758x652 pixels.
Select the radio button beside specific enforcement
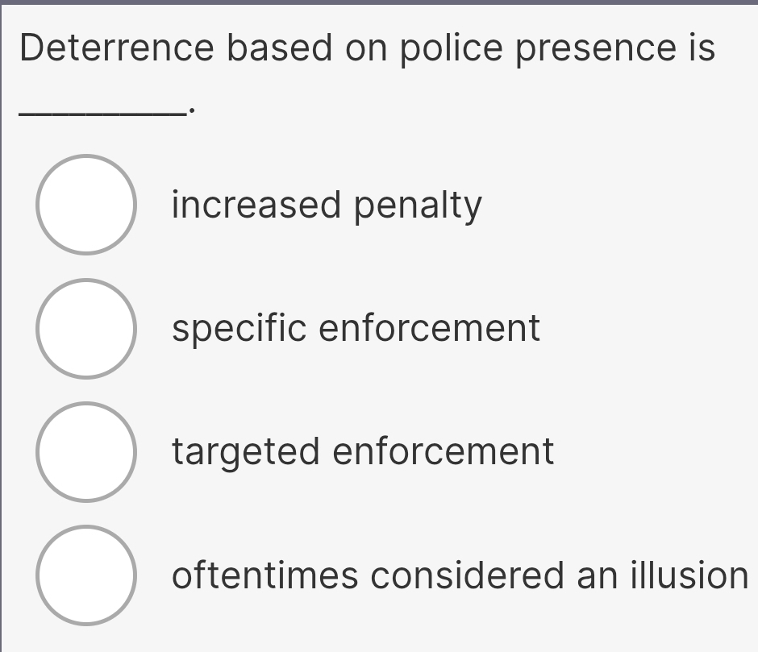pos(87,328)
